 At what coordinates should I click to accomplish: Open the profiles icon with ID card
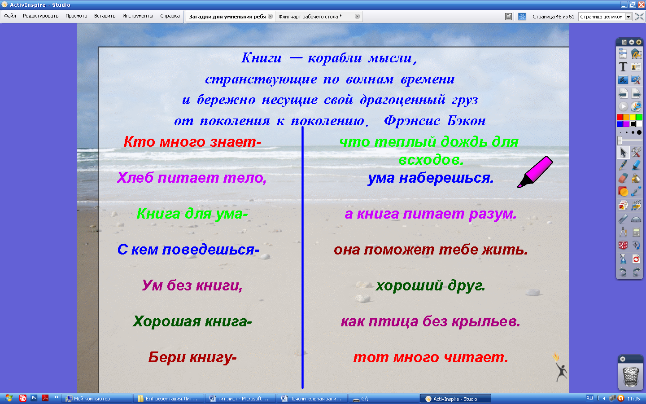[x=636, y=67]
